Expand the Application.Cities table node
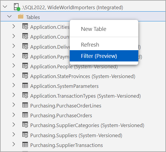166x152 pixels. pos(13,26)
